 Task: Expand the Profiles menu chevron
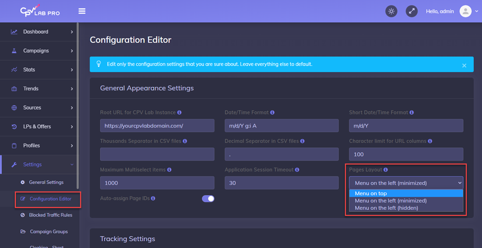coord(72,145)
